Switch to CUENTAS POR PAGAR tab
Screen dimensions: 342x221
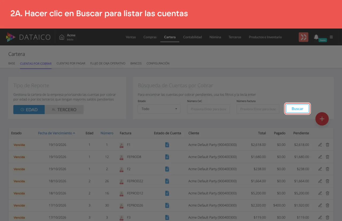click(71, 64)
